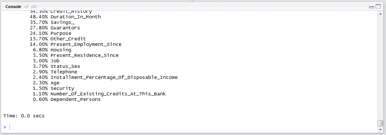Click the blue > prompt symbol
Viewport: 386px width, 135px height.
[x=5, y=127]
